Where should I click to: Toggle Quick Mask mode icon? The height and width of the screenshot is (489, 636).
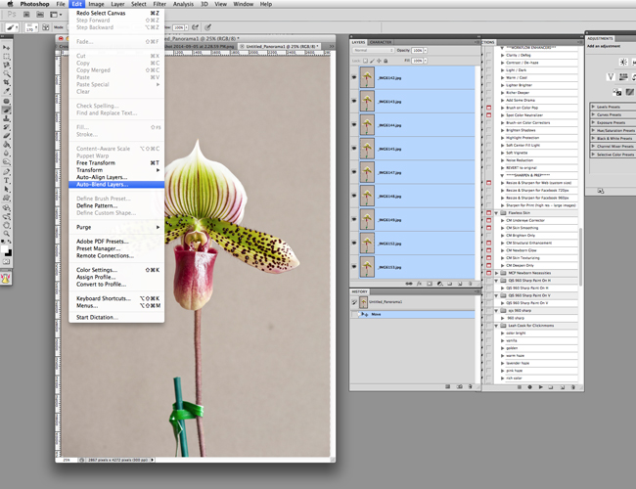click(6, 261)
